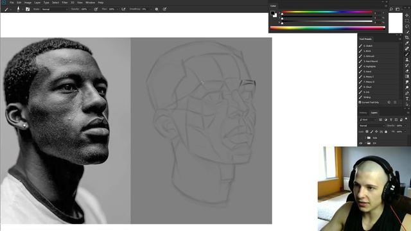The image size is (411, 231).
Task: Create a new tool preset
Action: coord(389,103)
